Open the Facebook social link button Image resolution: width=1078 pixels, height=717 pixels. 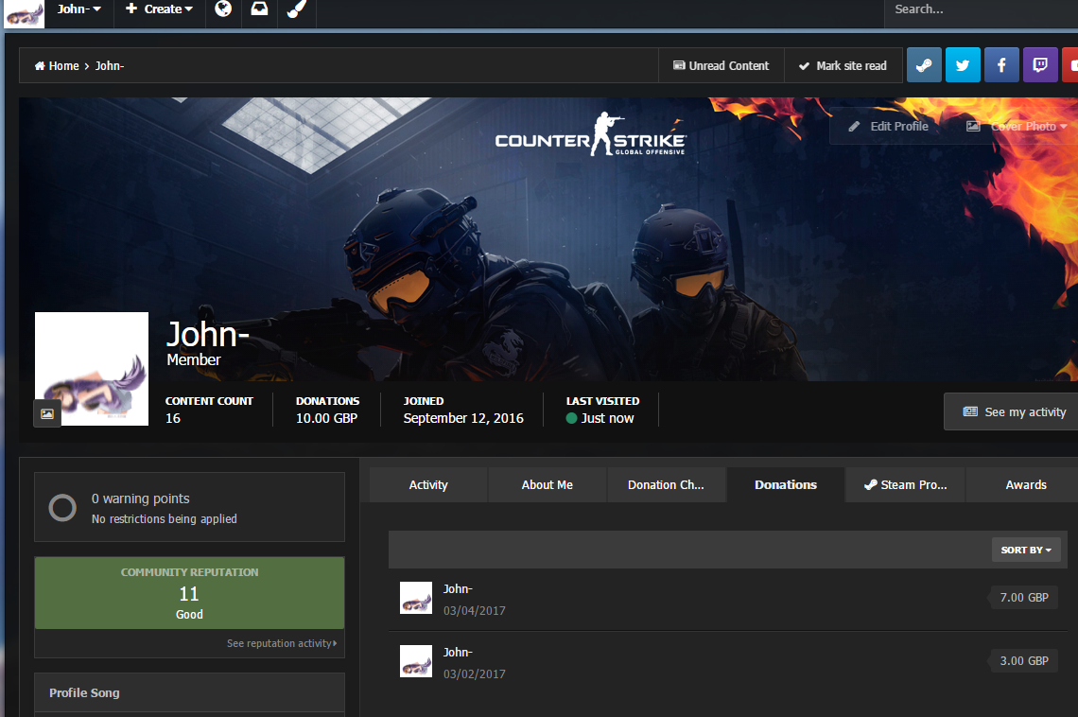click(x=1001, y=65)
